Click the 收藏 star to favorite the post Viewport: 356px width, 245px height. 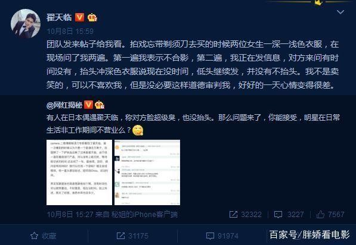(x=43, y=236)
